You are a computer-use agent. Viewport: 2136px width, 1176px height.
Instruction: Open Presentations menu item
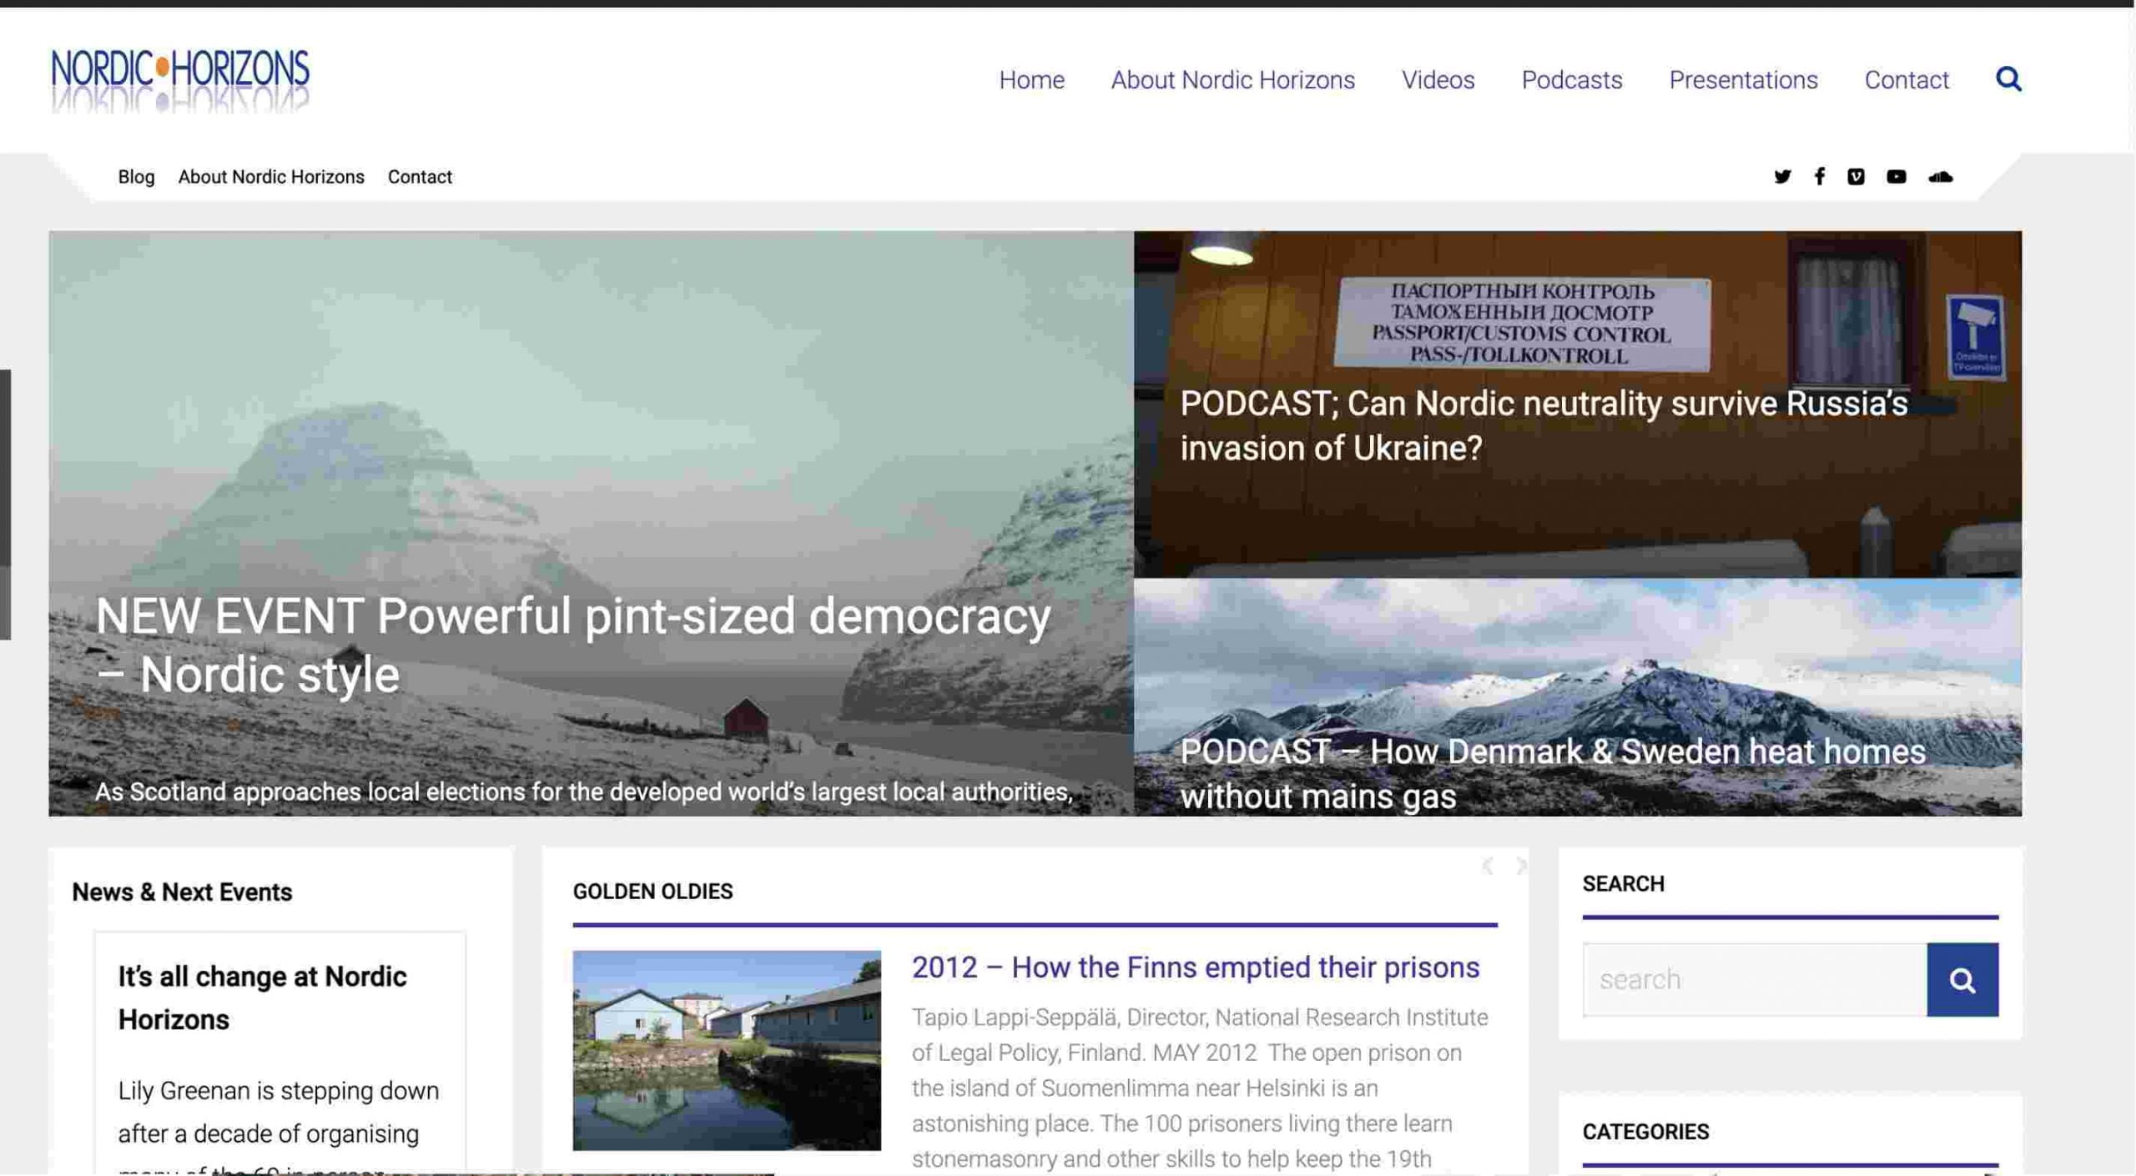[x=1742, y=80]
